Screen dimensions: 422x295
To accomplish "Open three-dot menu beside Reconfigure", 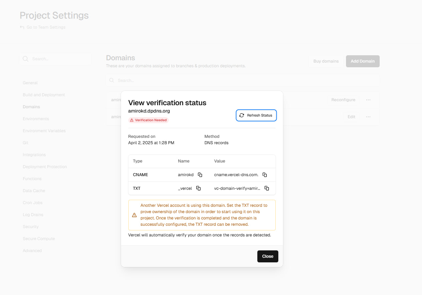I will tap(368, 100).
